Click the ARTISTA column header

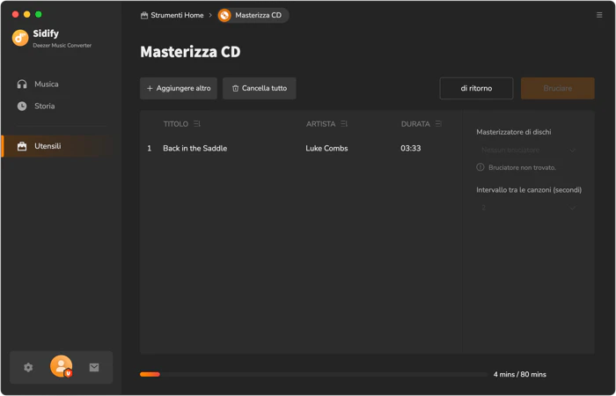coord(320,124)
